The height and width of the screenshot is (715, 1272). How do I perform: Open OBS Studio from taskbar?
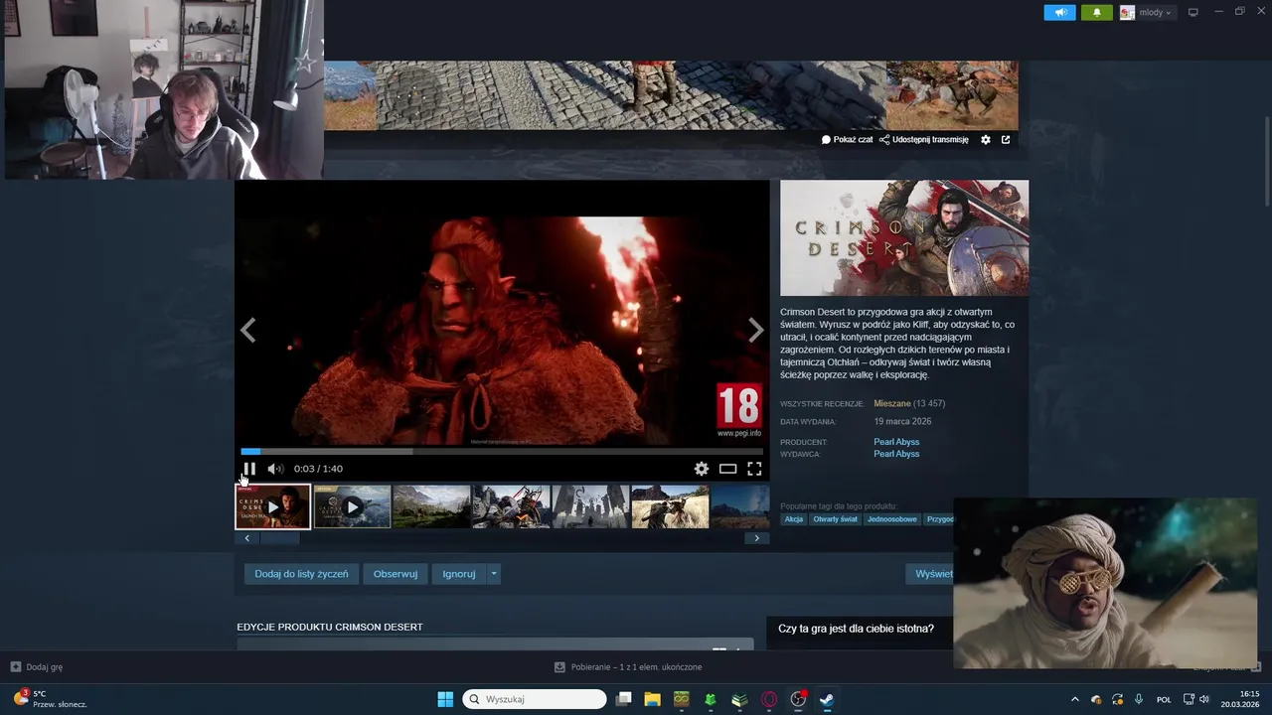point(798,699)
